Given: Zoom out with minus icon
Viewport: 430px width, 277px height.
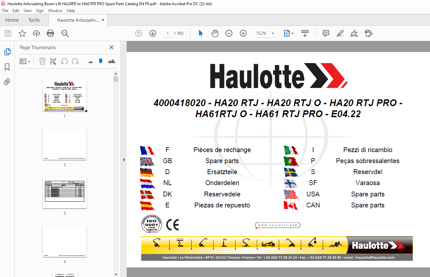Looking at the screenshot, I should click(229, 33).
